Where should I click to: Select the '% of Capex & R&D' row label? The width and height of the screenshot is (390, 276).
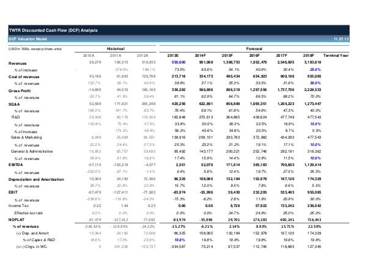click(39, 240)
